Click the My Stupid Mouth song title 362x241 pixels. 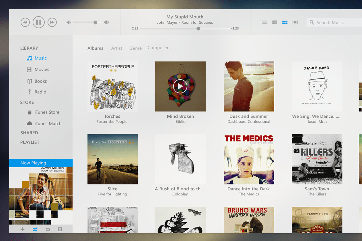click(x=185, y=17)
